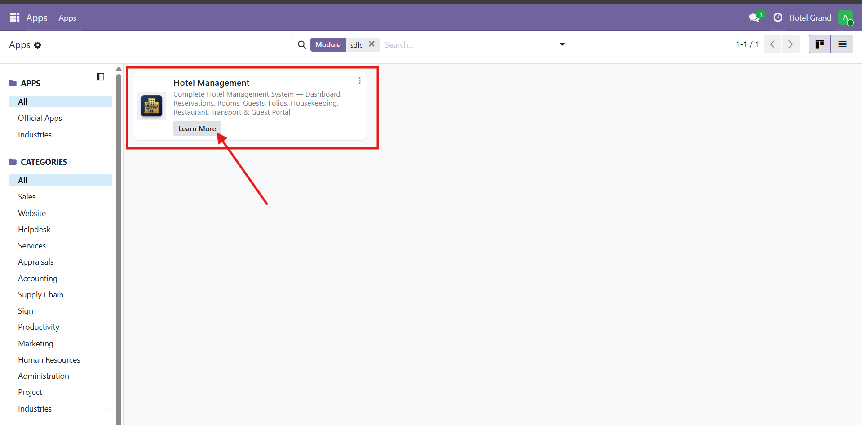Collapse the left sidebar panel
The image size is (862, 425).
point(100,77)
